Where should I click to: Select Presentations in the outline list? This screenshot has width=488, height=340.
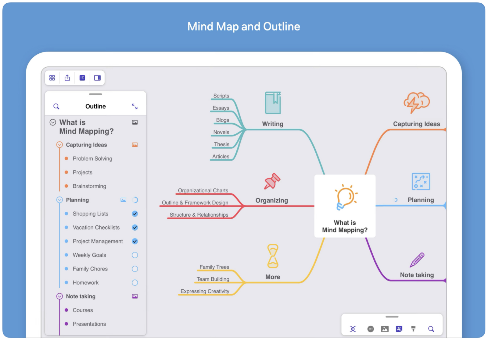point(89,324)
